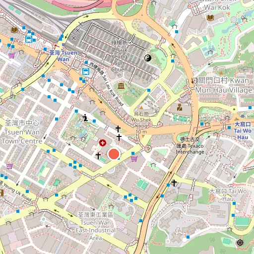This screenshot has width=254, height=254.
Task: Select the blue Tai Wo Hau station label
Action: 243,130
